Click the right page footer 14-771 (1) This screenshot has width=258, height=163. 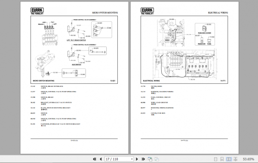pyautogui.click(x=184, y=140)
